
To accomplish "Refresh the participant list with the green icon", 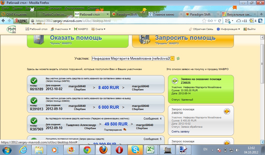I will pyautogui.click(x=178, y=59).
